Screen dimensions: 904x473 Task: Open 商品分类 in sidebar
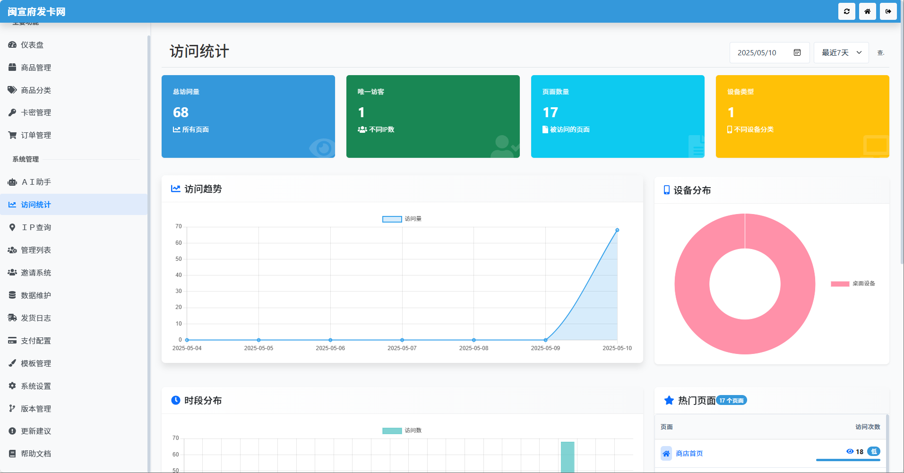[x=74, y=90]
